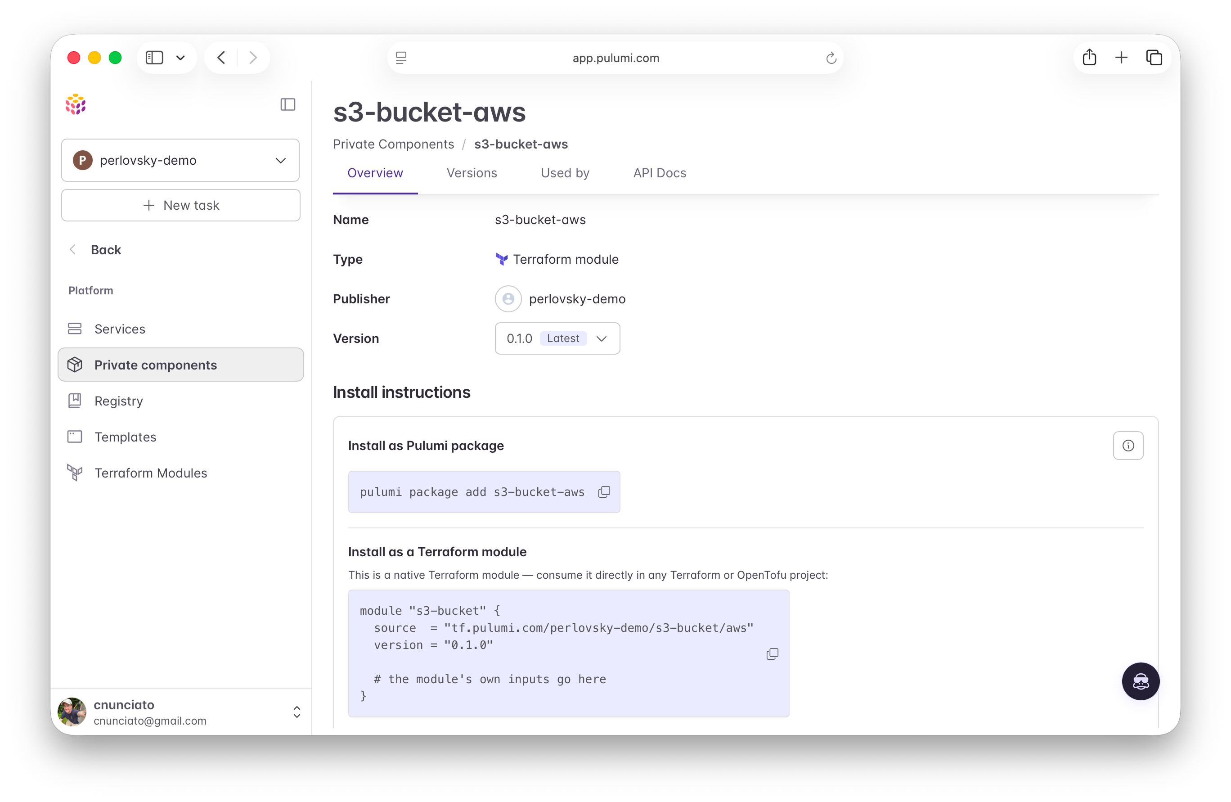1231x802 pixels.
Task: Select the Overview tab
Action: 375,173
